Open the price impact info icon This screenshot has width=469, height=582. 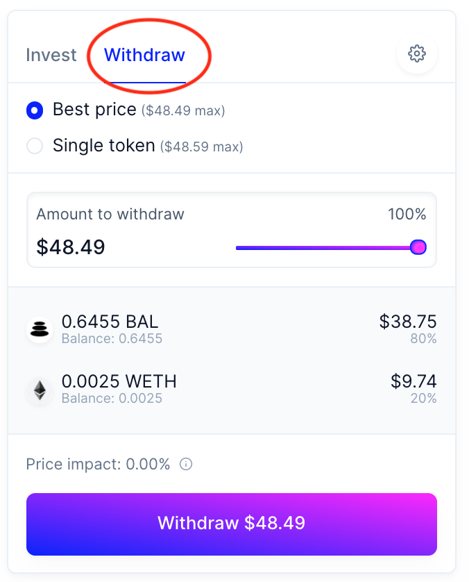pyautogui.click(x=186, y=464)
